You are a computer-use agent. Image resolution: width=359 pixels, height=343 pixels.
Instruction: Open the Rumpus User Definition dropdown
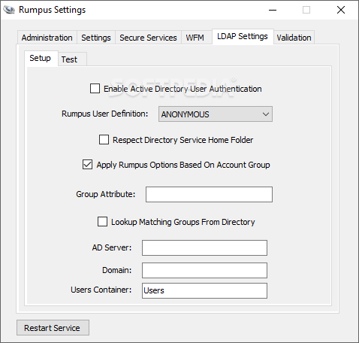pyautogui.click(x=216, y=114)
